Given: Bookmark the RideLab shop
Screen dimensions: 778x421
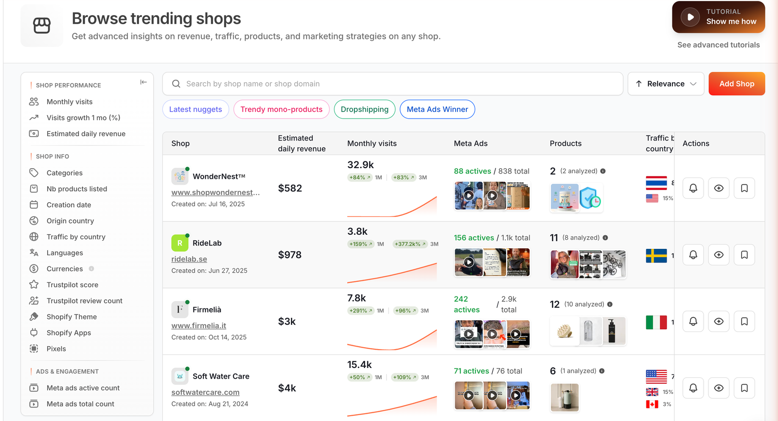Looking at the screenshot, I should pyautogui.click(x=744, y=255).
